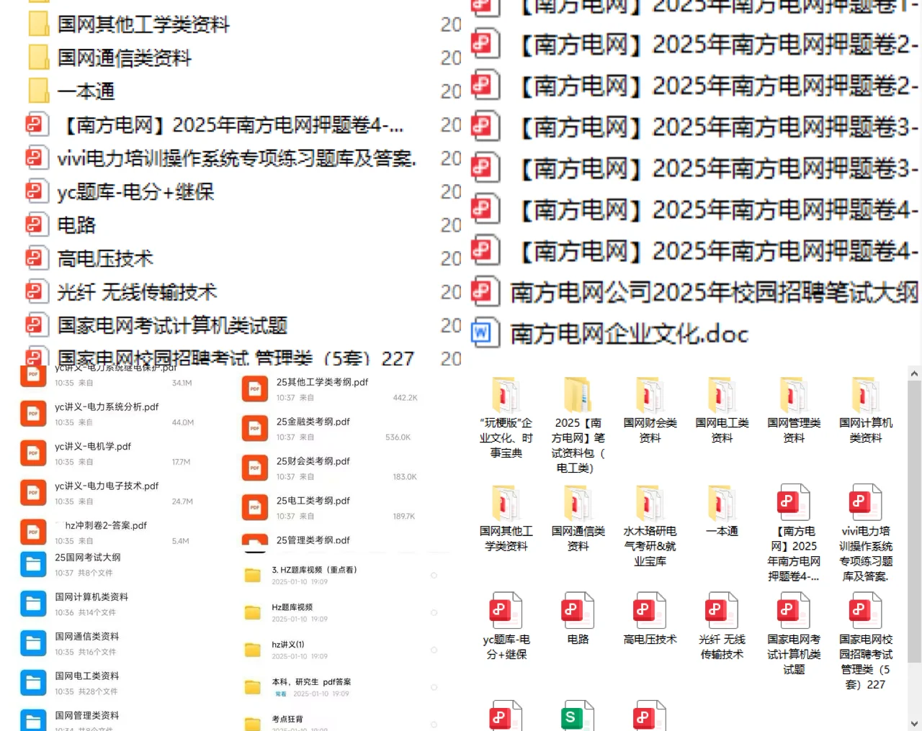The image size is (922, 731).
Task: Open the 国网计算机类资料 folder in the icon grid
Action: coord(866,411)
